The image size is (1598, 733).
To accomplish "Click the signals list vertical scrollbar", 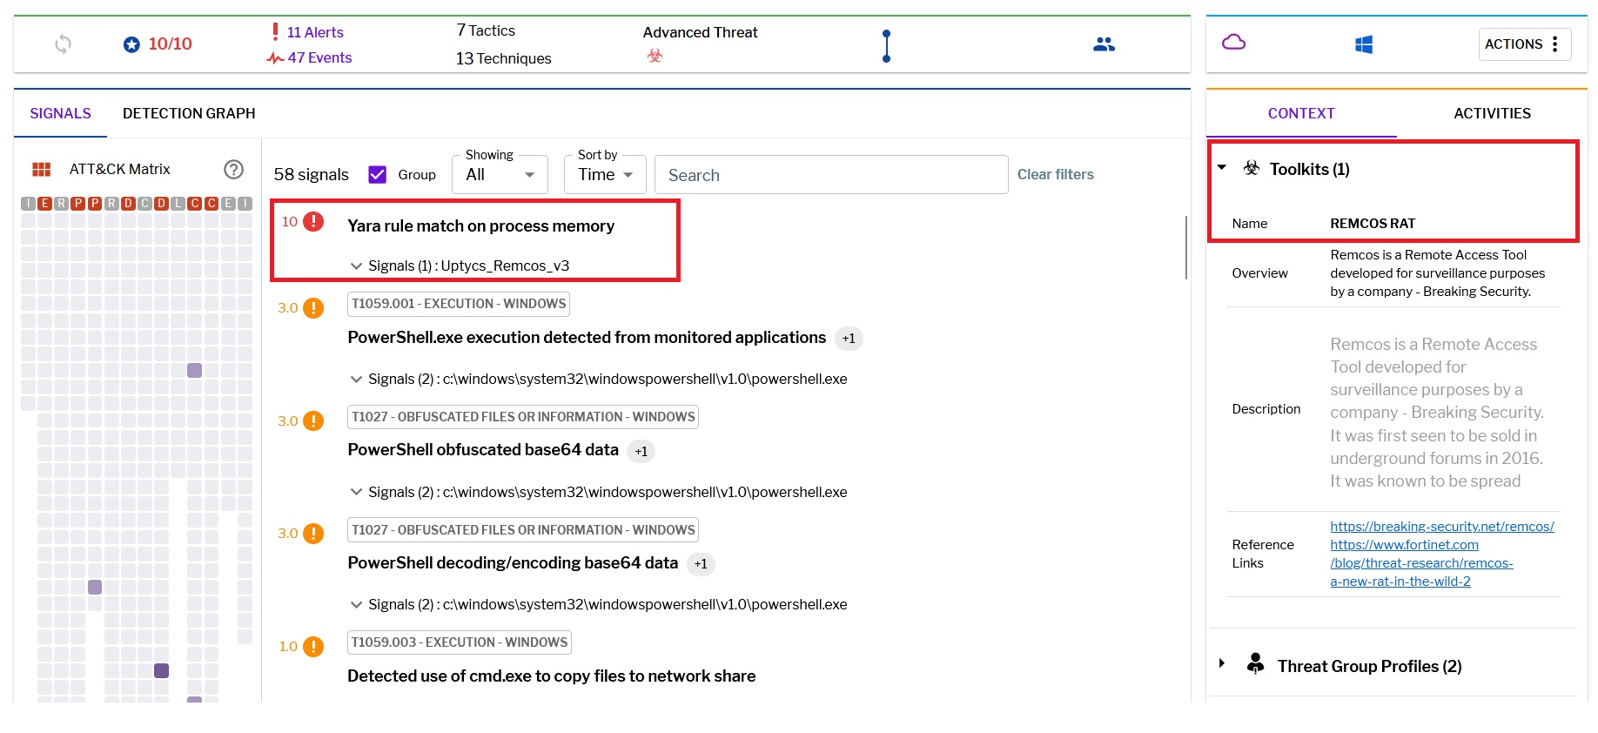I will [x=1185, y=248].
